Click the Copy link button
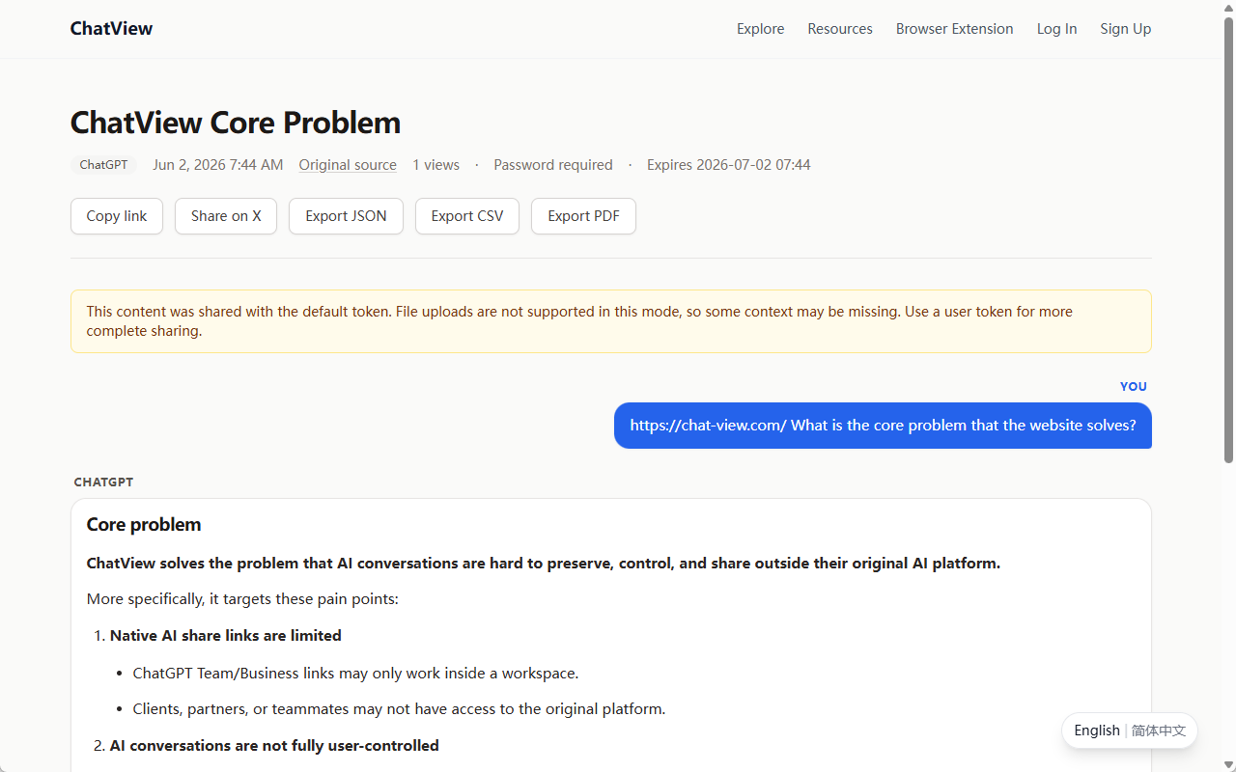Image resolution: width=1236 pixels, height=772 pixels. [x=117, y=216]
